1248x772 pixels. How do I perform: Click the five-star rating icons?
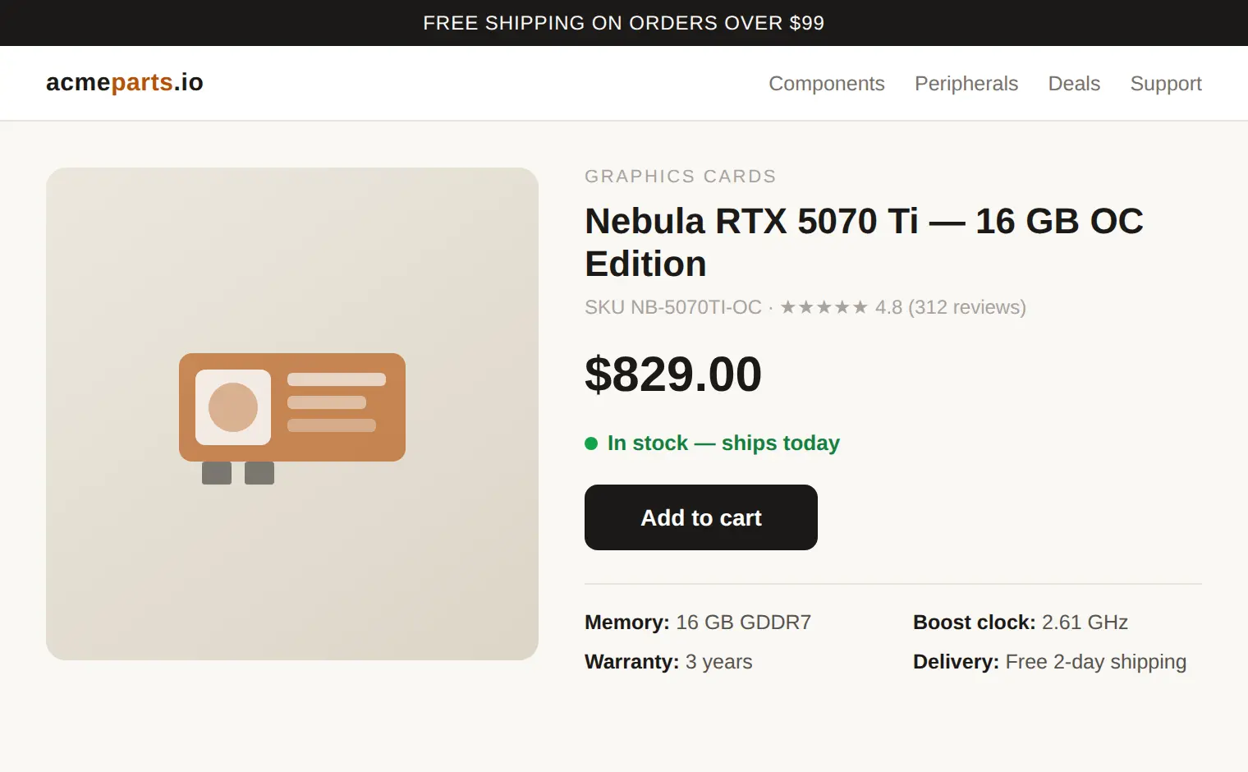[824, 307]
